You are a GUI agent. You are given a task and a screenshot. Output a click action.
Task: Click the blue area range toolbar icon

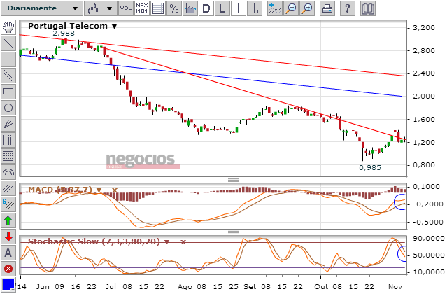tap(190, 8)
